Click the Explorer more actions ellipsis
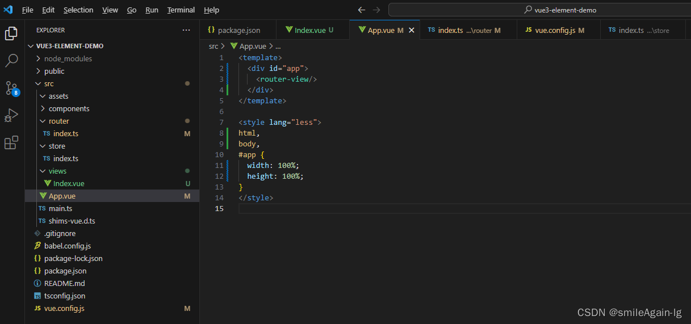The image size is (691, 324). click(186, 30)
